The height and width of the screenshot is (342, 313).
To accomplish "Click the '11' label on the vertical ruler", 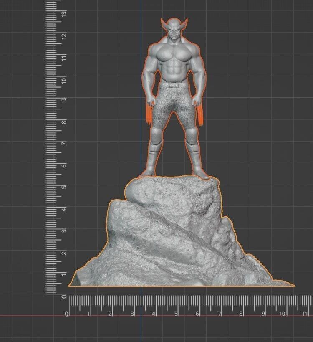I will [x=64, y=58].
